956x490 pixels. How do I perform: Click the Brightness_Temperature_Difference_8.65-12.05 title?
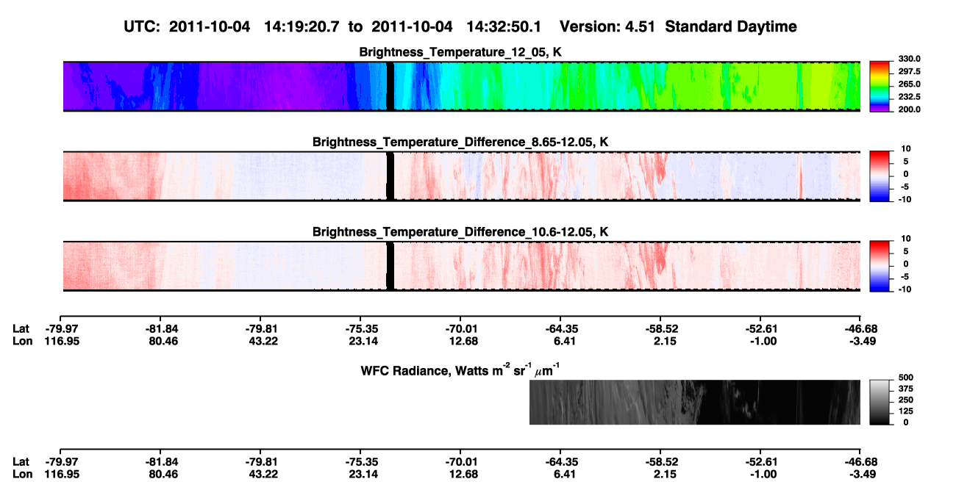tap(461, 142)
